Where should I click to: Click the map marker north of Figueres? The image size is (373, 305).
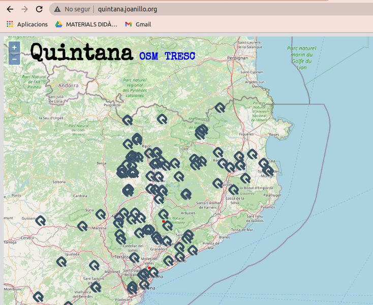click(x=220, y=107)
